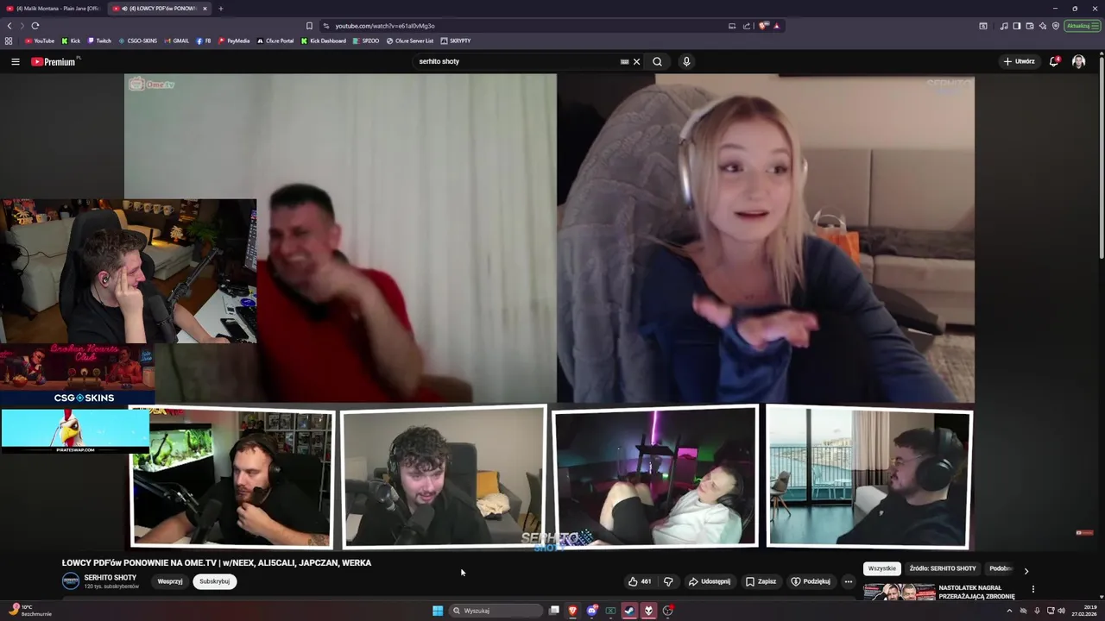
Task: Open YouTube bookmark
Action: pyautogui.click(x=40, y=41)
